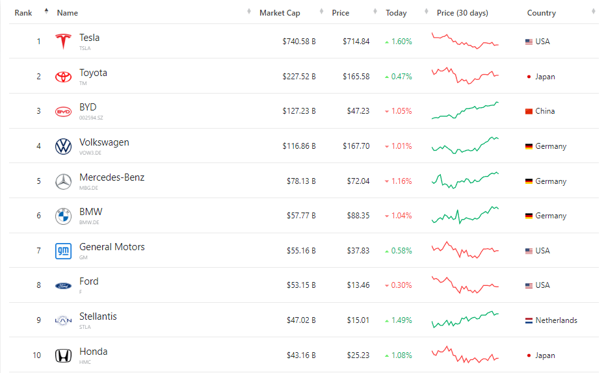The width and height of the screenshot is (606, 373).
Task: Click the Mercedes-Benz star logo
Action: [x=63, y=181]
